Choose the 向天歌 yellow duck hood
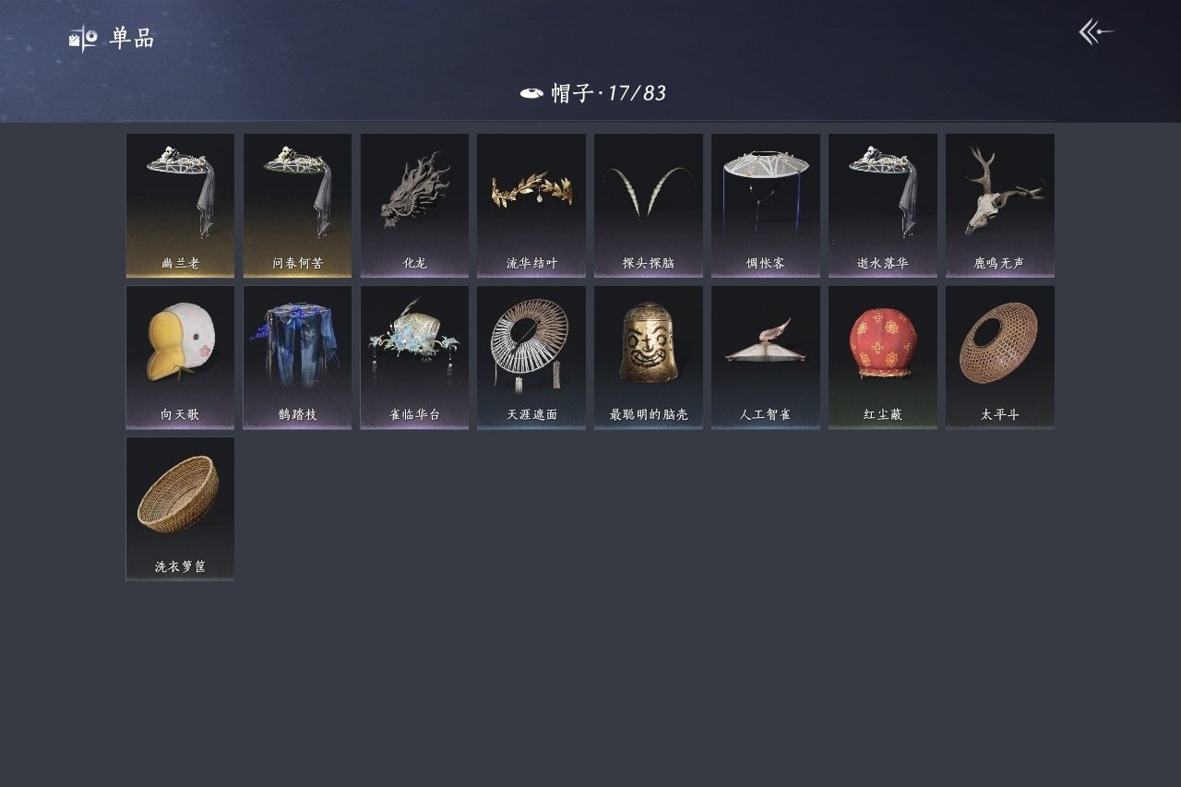Image resolution: width=1181 pixels, height=787 pixels. pyautogui.click(x=180, y=357)
